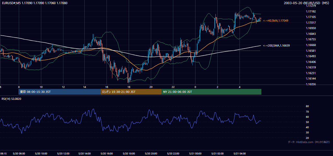Click price level 1.17192 on the axis
333x156 pixels.
coord(311,11)
